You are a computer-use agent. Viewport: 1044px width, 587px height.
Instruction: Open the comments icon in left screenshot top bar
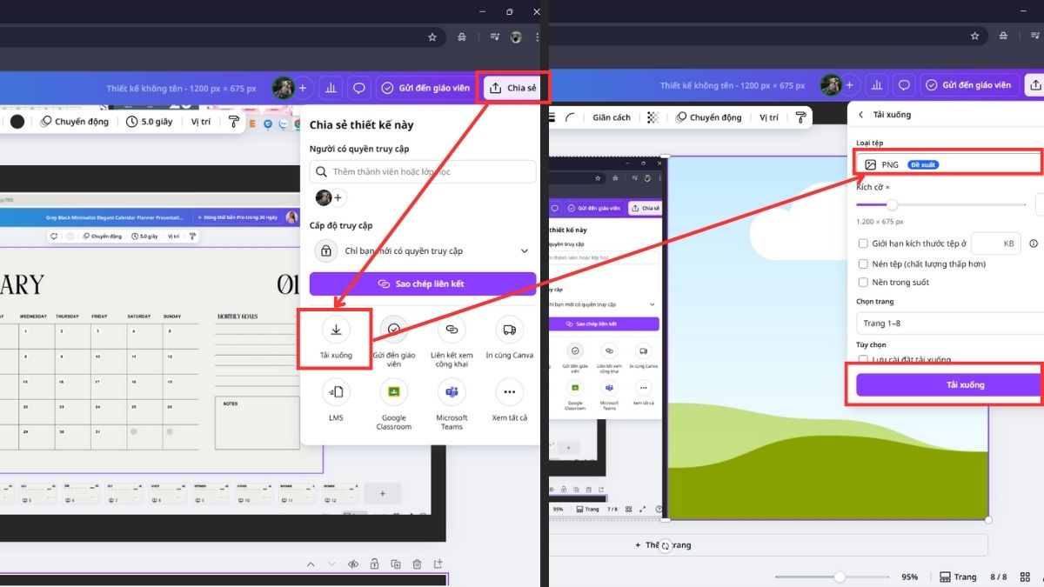[x=358, y=88]
